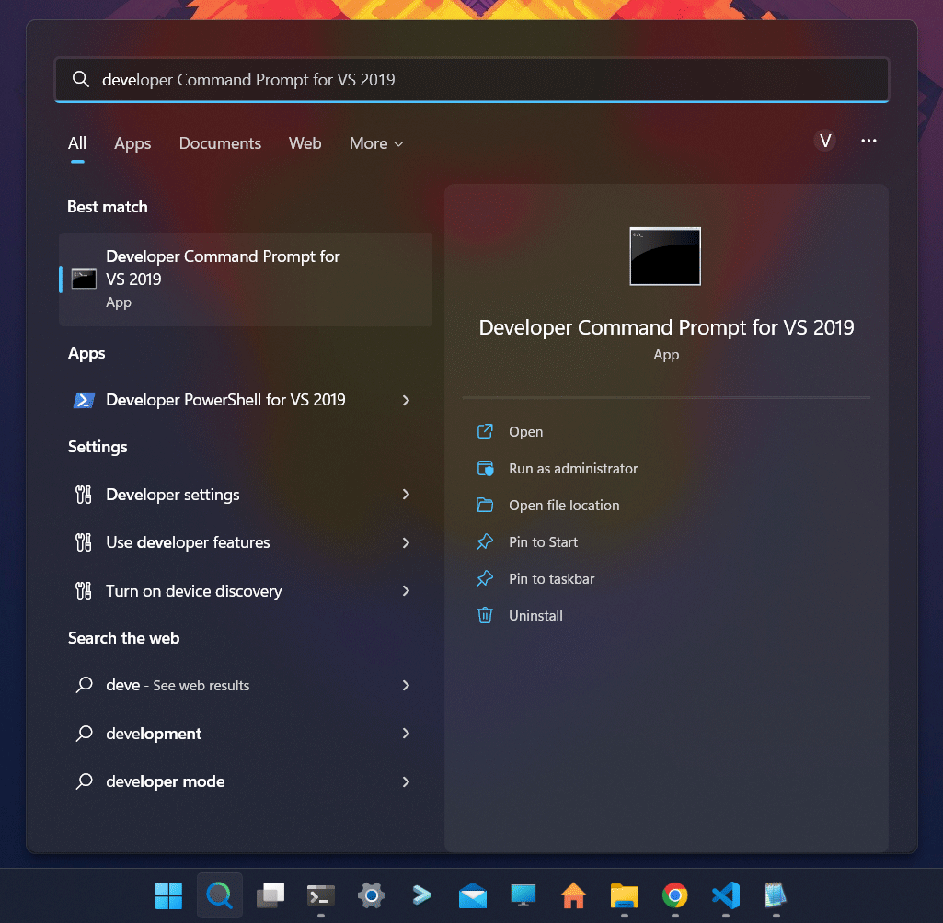The image size is (943, 923).
Task: Open Visual Studio Code from the taskbar
Action: pyautogui.click(x=726, y=895)
